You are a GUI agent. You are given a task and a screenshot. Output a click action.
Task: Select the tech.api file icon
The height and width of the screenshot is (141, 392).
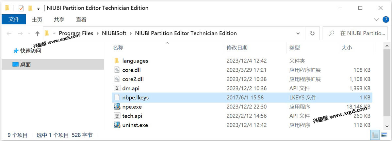point(117,116)
